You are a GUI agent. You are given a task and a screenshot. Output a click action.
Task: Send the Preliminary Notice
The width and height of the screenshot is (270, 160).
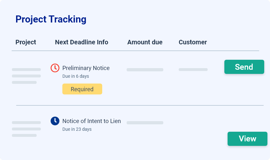pos(244,67)
